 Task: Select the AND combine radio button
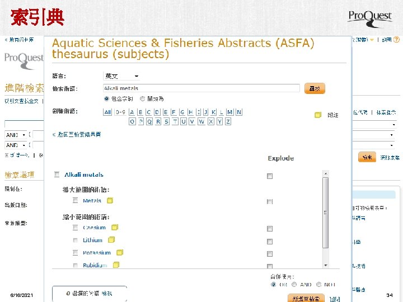pos(294,284)
